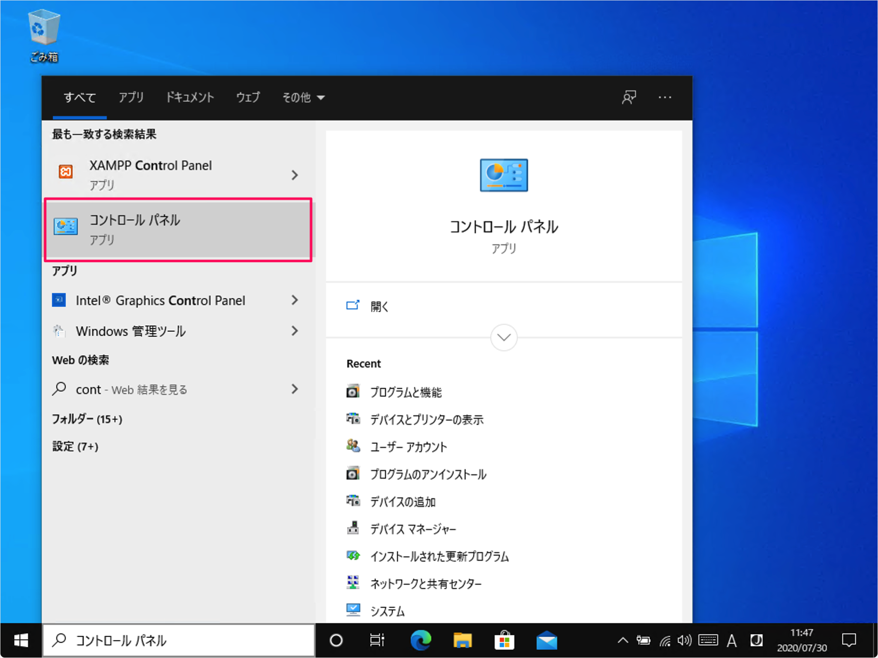Screen dimensions: 878x658
Task: Launch Microsoft Edge from the taskbar
Action: 421,640
